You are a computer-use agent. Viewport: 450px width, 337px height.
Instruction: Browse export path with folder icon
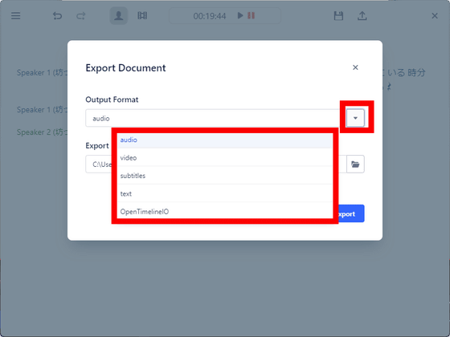coord(355,164)
